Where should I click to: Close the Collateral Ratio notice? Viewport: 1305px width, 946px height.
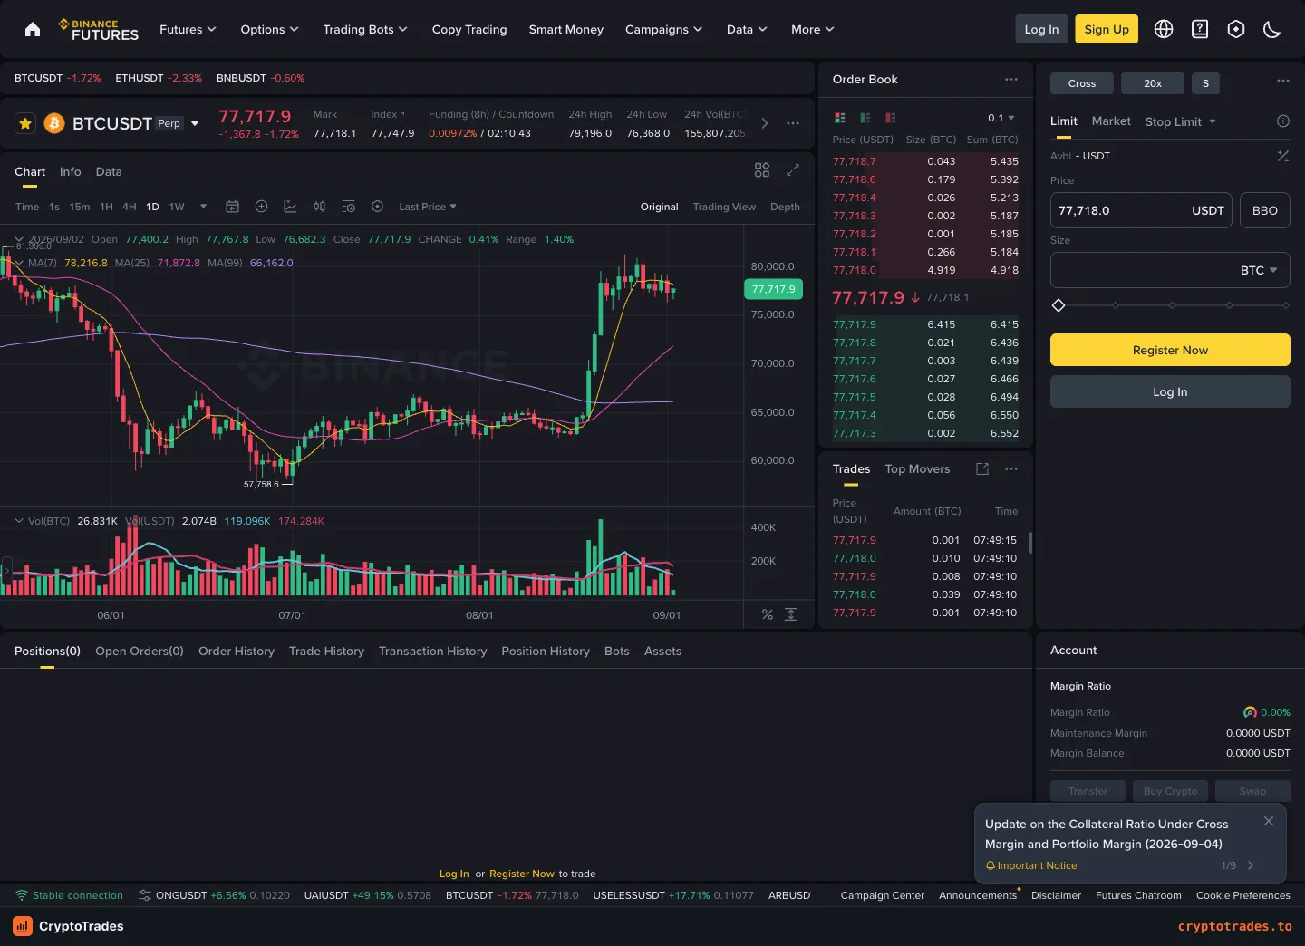pyautogui.click(x=1269, y=821)
